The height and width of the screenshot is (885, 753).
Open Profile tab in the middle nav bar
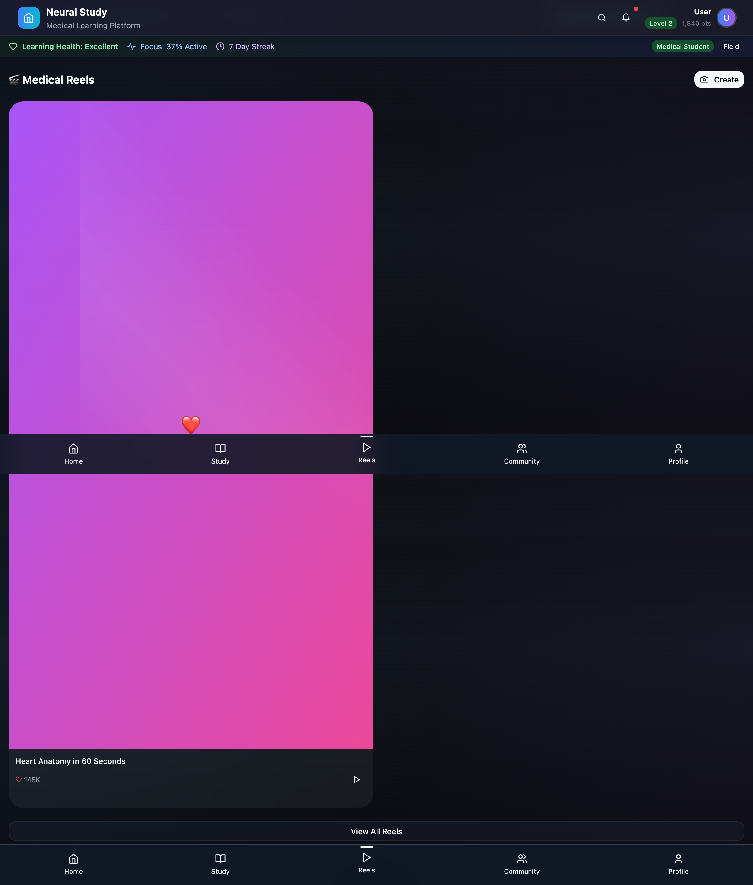point(678,453)
